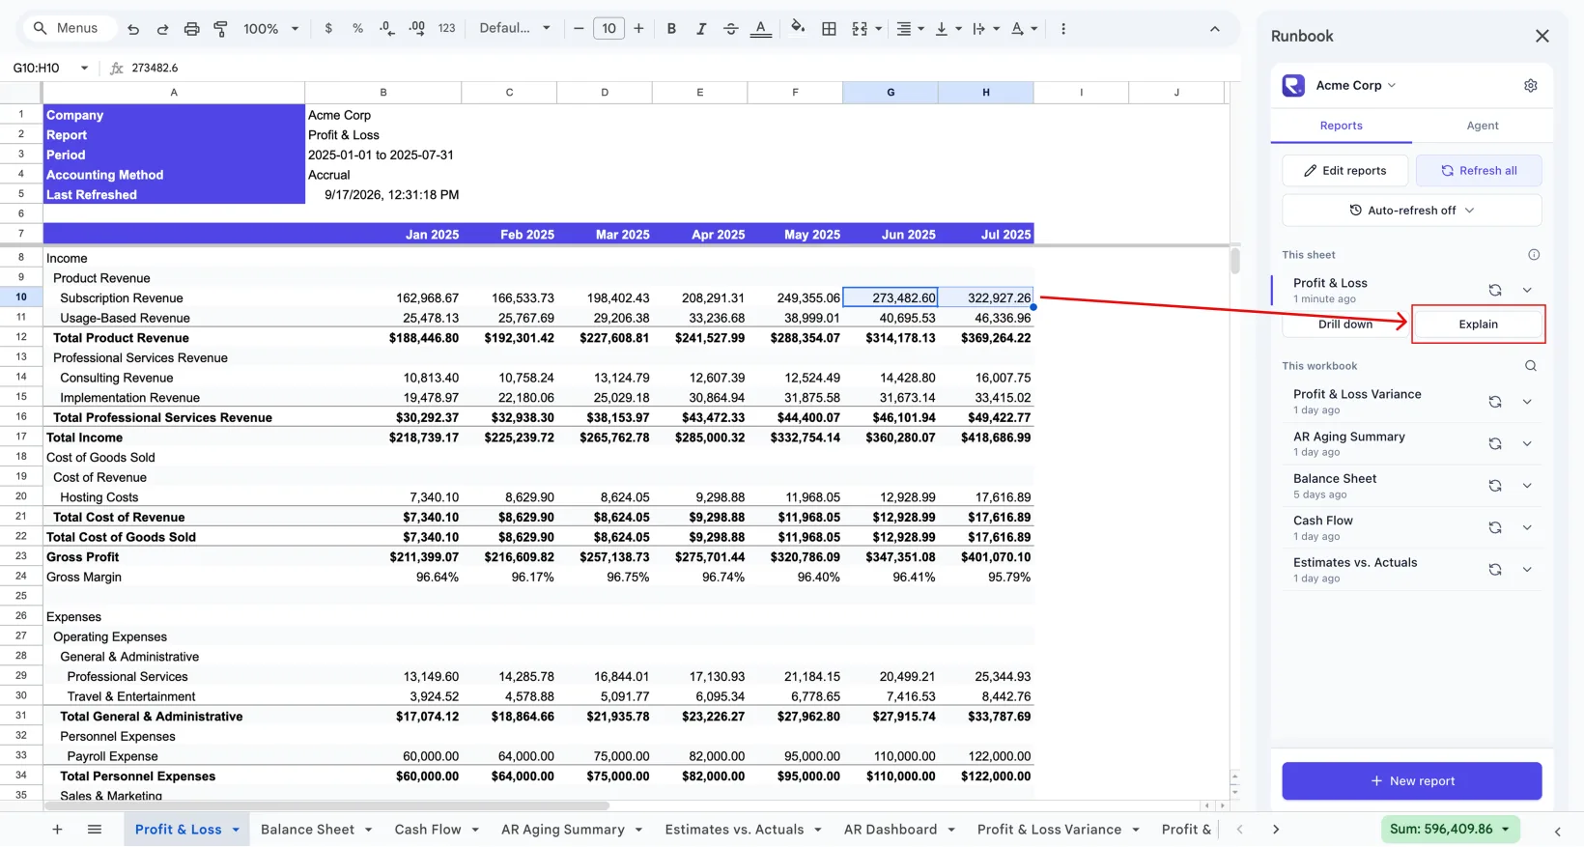Image resolution: width=1584 pixels, height=847 pixels.
Task: Open the Balance Sheet sheet tab
Action: click(316, 830)
